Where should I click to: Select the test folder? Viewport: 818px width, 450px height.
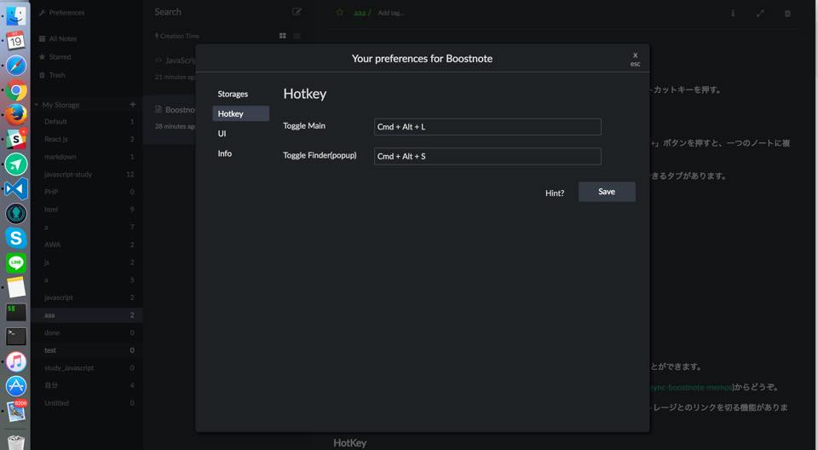pos(87,350)
